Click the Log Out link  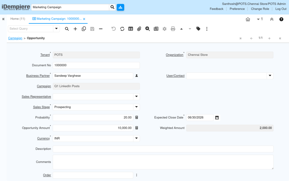281,9
